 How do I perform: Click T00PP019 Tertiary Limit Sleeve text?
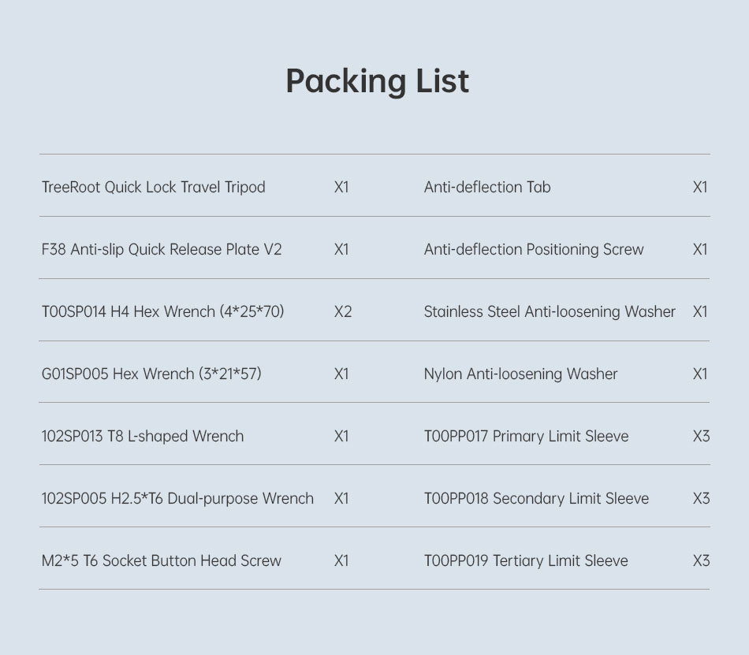[x=526, y=561]
